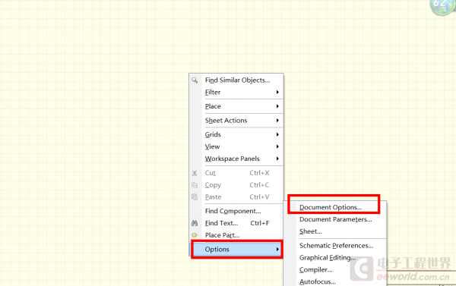Open Document Parameters entry

(x=335, y=219)
